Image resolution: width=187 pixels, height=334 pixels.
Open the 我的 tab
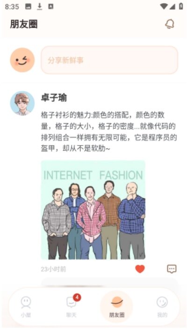coord(162,306)
